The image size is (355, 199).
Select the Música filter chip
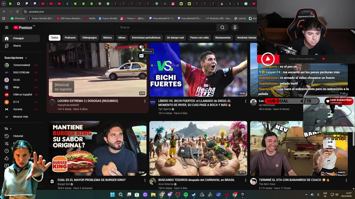coord(108,38)
